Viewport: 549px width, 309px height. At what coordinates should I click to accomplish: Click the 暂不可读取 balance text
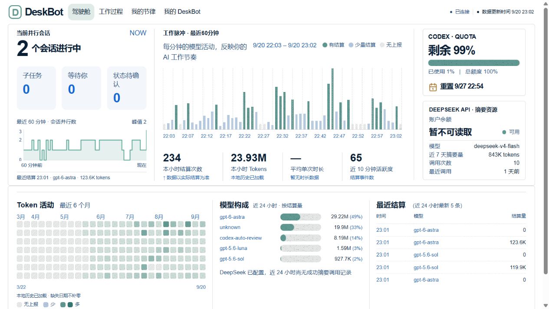coord(450,132)
